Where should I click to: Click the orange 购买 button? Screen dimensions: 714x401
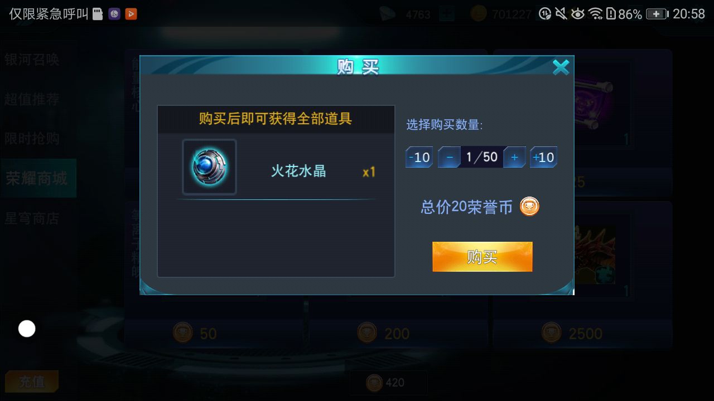pos(483,257)
